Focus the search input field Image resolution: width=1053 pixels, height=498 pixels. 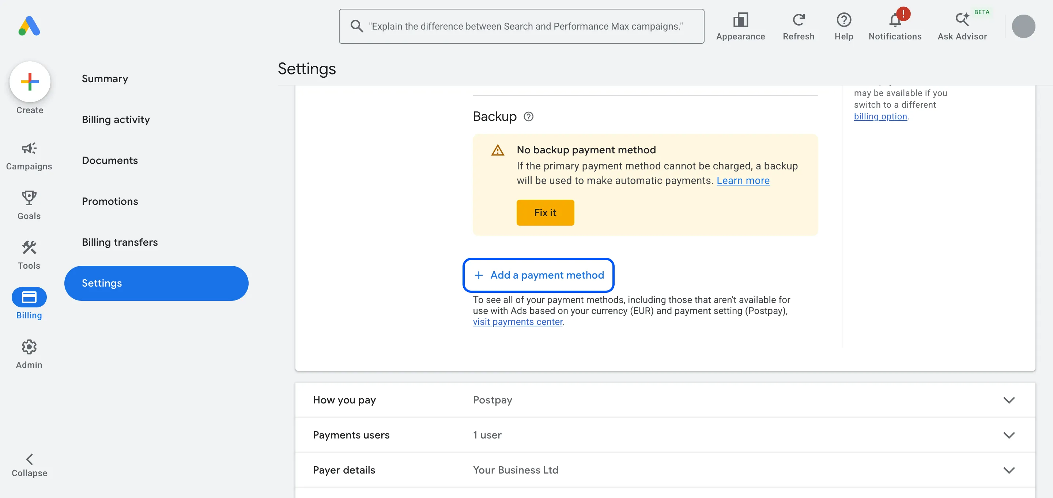(x=521, y=26)
